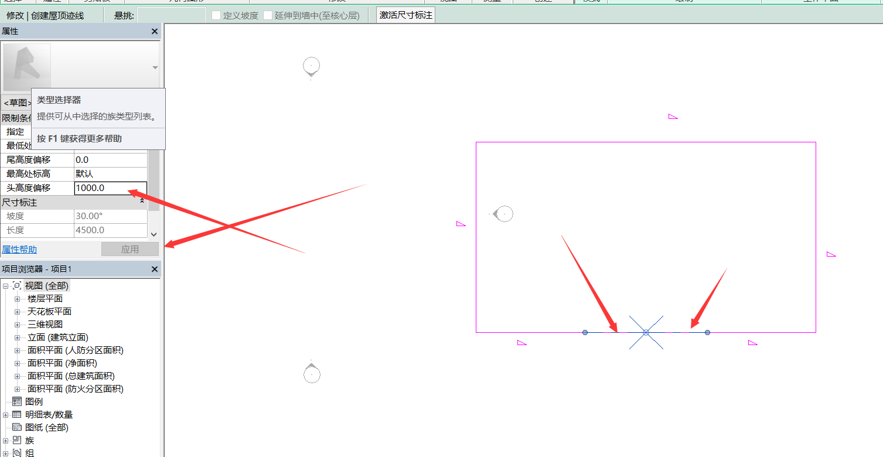Open the type selector dropdown arrow
Screen dimensions: 883x457
pos(155,68)
